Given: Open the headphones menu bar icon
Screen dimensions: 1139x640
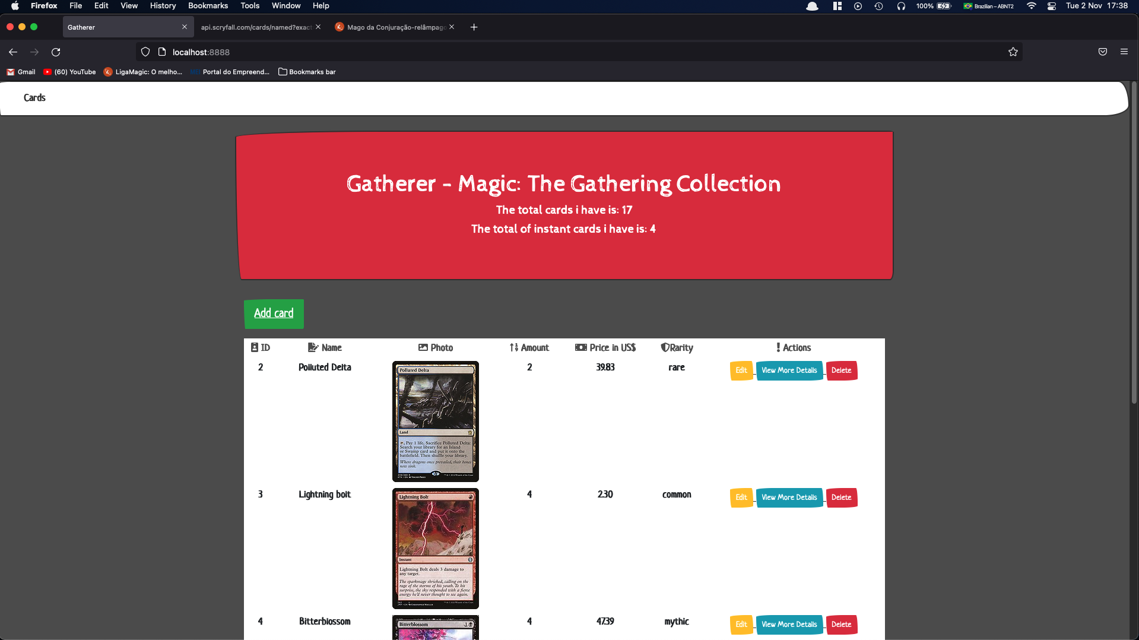Looking at the screenshot, I should pyautogui.click(x=901, y=6).
